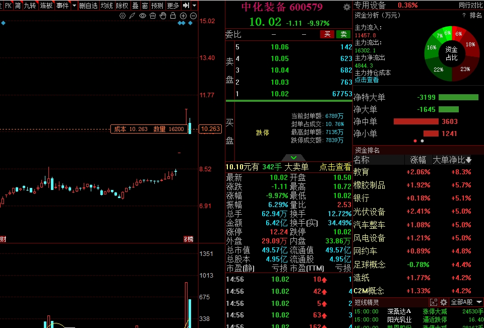Toggle the chart lock icon

173,16
